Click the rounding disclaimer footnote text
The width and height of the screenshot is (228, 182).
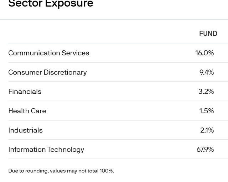pos(61,171)
